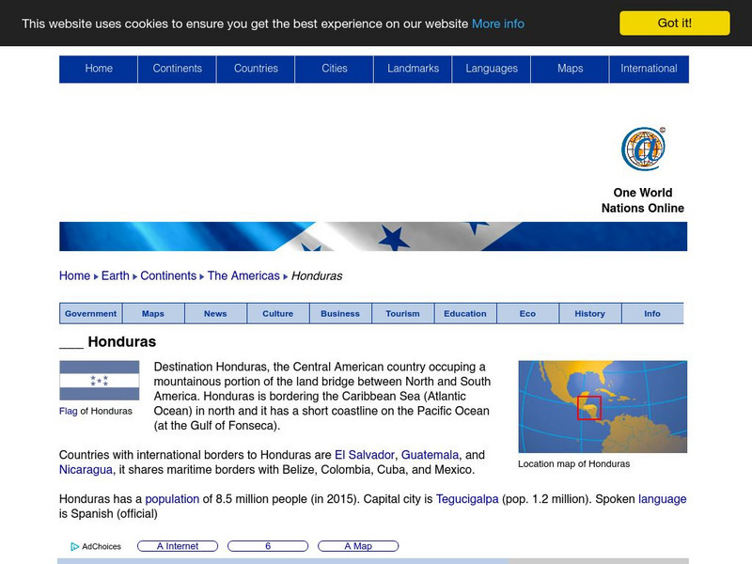Select the History tab
The width and height of the screenshot is (752, 564).
[589, 313]
